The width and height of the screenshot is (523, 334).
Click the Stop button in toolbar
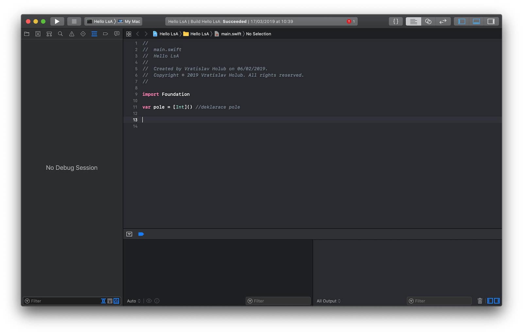point(74,21)
